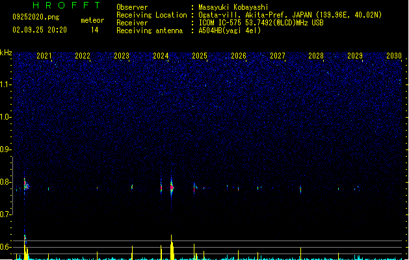Click the 1.1 kHz axis label
Viewport: 409px width, 260px height.
[5, 84]
